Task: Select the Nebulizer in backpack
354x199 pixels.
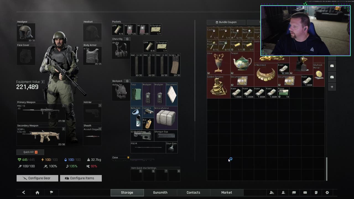Action: (x=136, y=118)
